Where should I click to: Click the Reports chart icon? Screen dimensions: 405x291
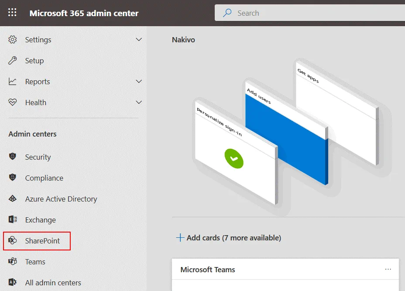point(13,82)
